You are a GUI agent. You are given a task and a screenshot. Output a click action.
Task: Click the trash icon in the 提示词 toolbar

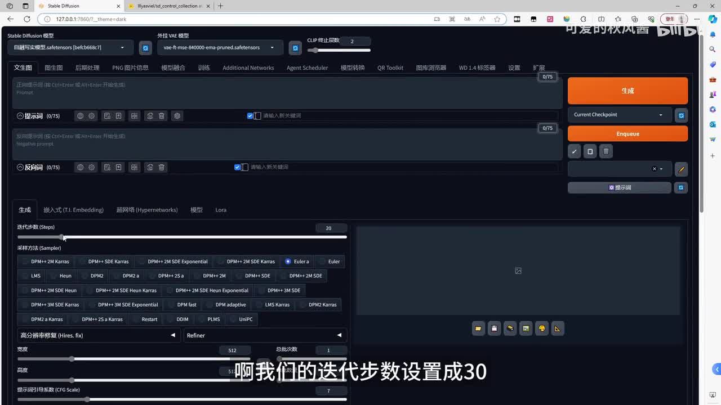162,116
